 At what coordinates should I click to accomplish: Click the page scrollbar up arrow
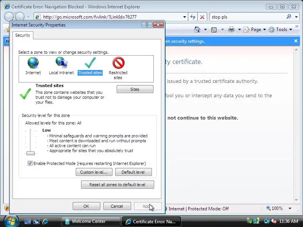[296, 50]
